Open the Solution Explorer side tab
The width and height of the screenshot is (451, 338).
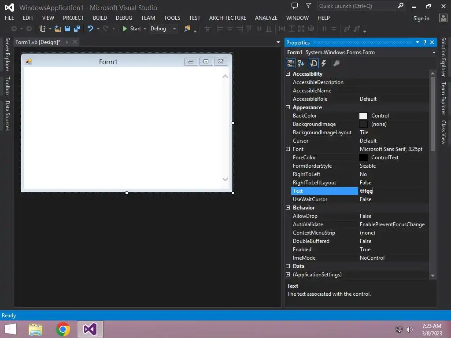[x=444, y=57]
